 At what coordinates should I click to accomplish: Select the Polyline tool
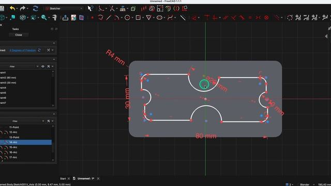coord(100,18)
